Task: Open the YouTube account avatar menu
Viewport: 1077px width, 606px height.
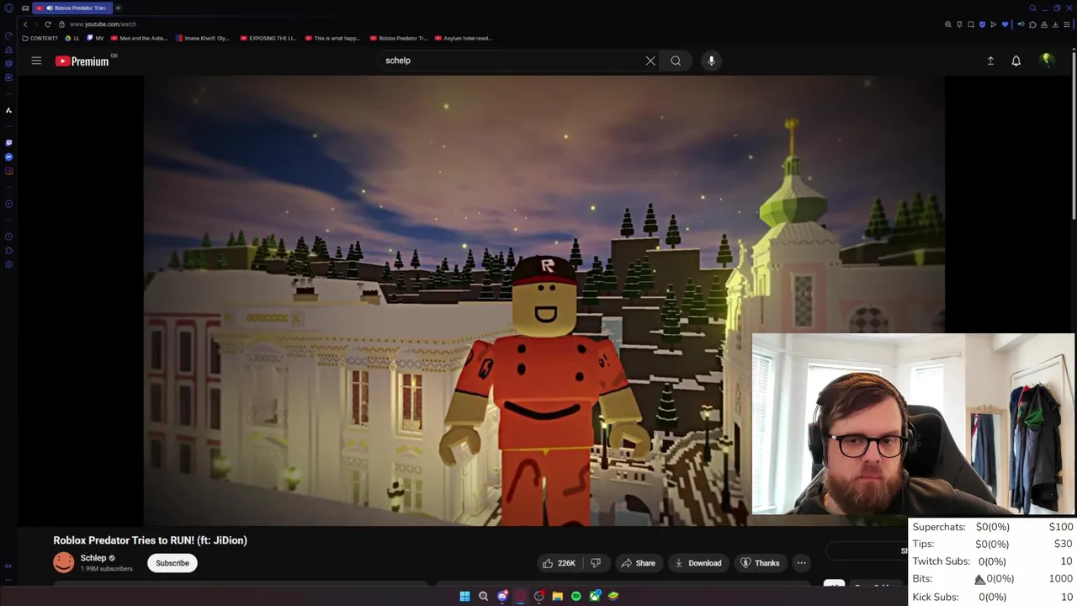Action: [x=1047, y=60]
